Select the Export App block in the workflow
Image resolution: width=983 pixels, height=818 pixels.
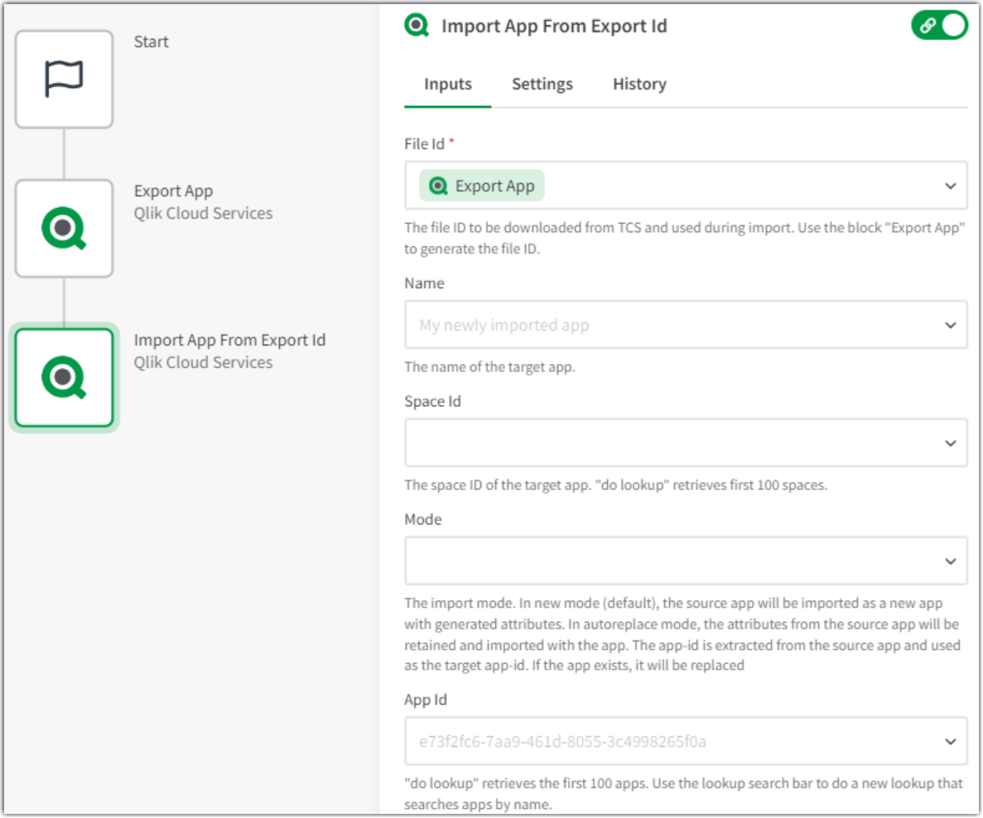tap(64, 227)
